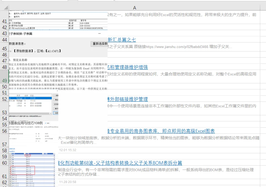Click the text containing the jianshu.com URL
266x187 pixels.
[x=170, y=47]
